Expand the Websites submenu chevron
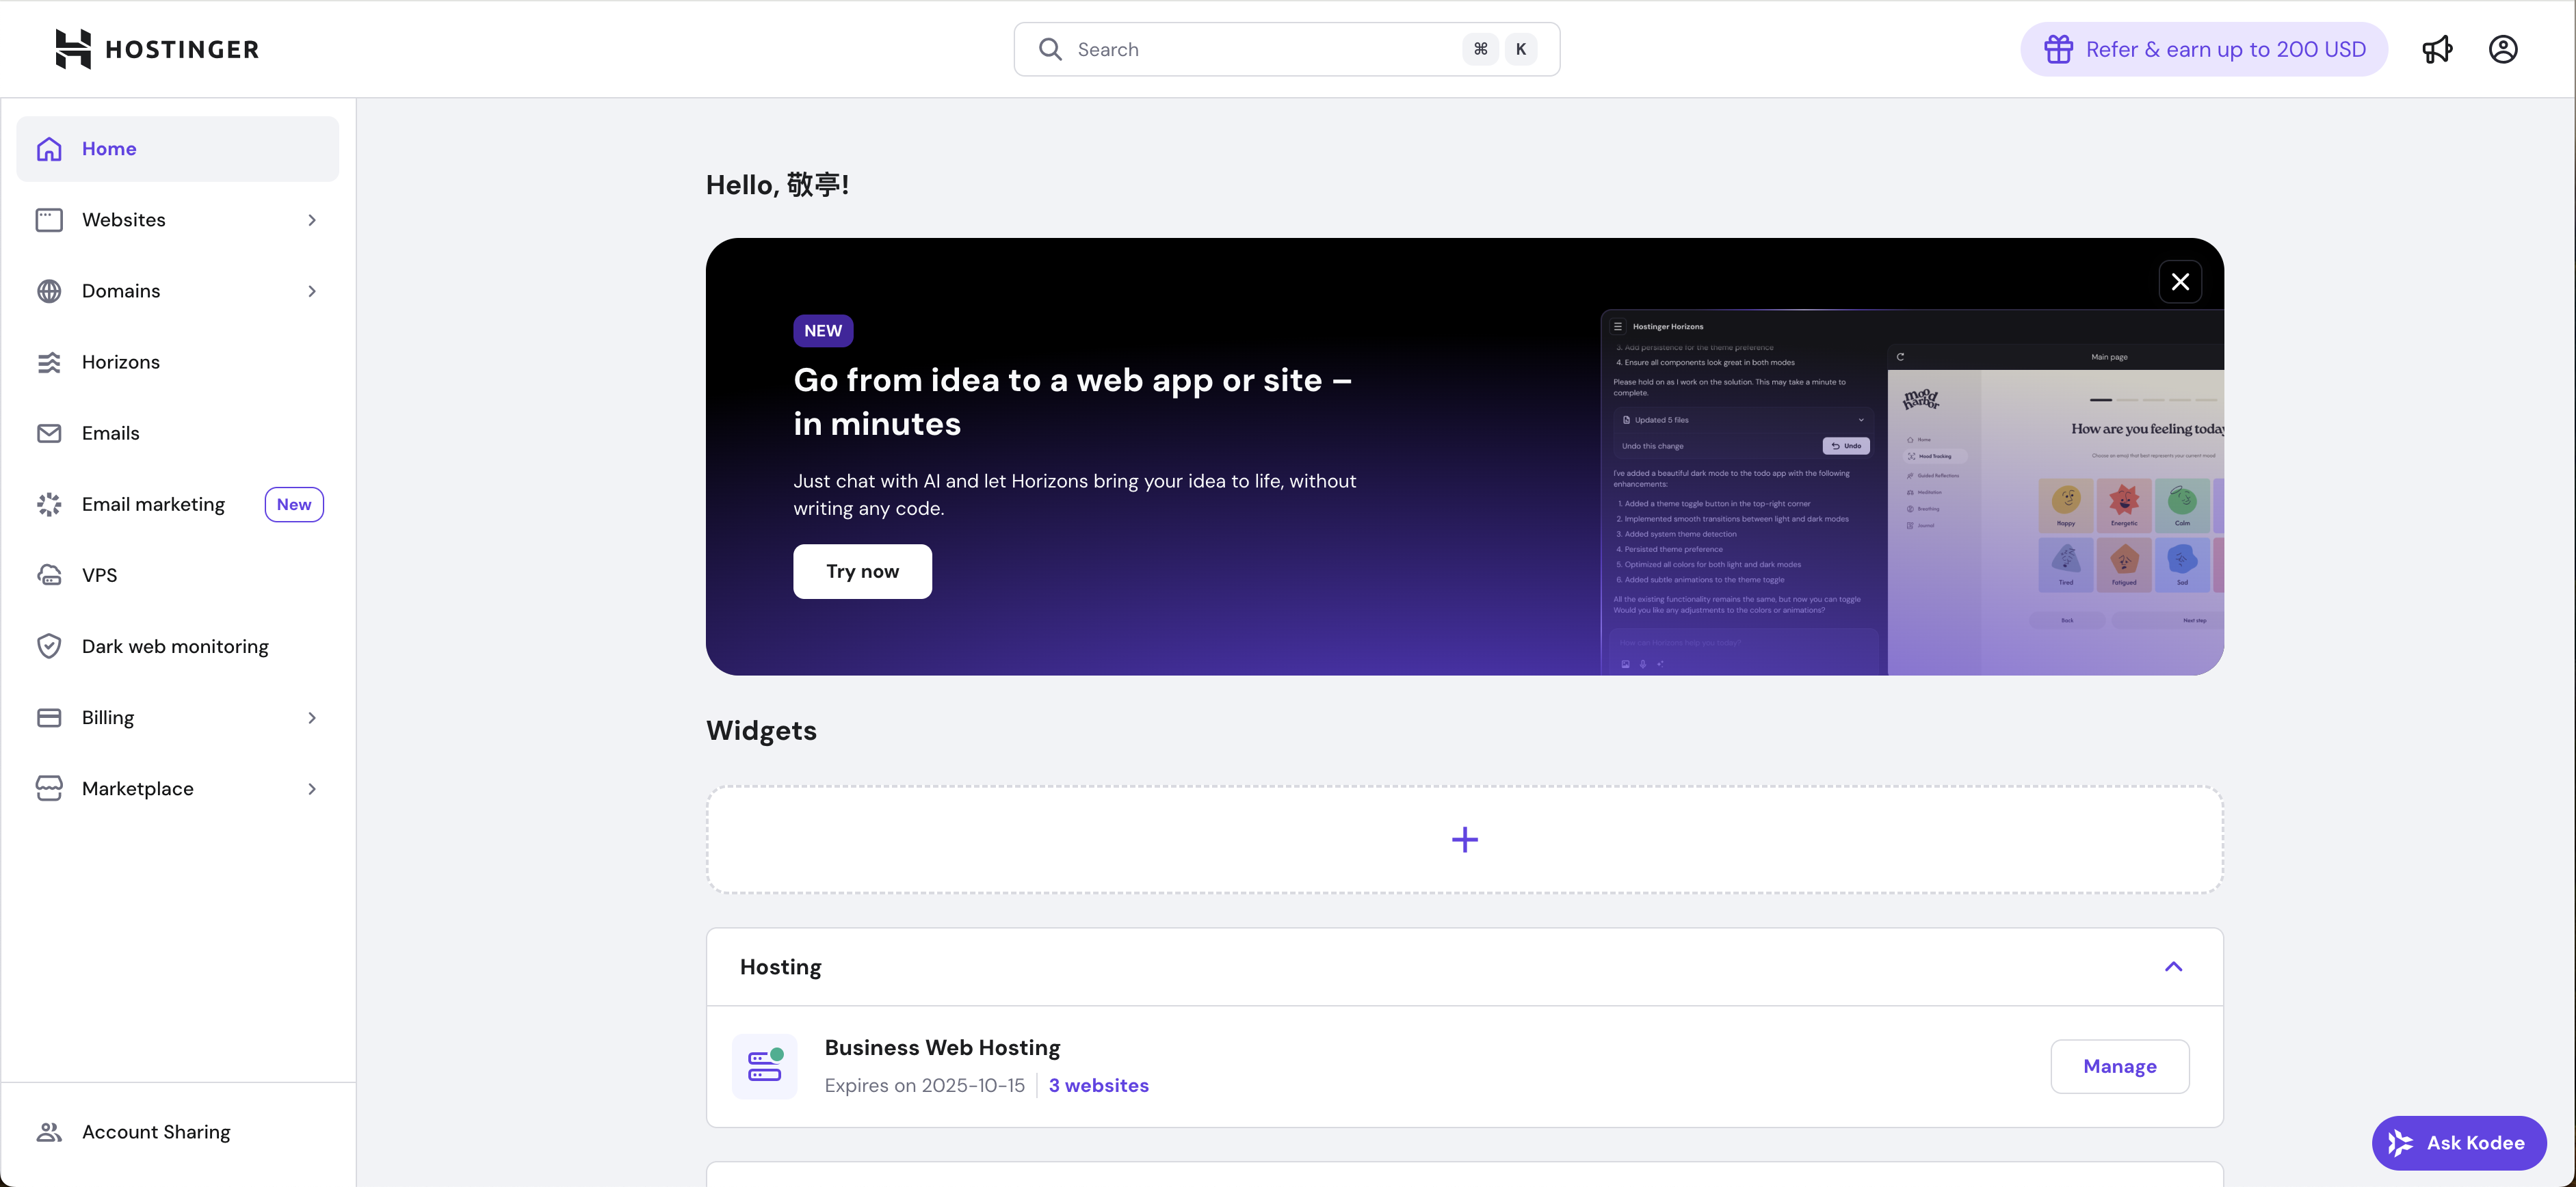This screenshot has width=2576, height=1187. [312, 220]
